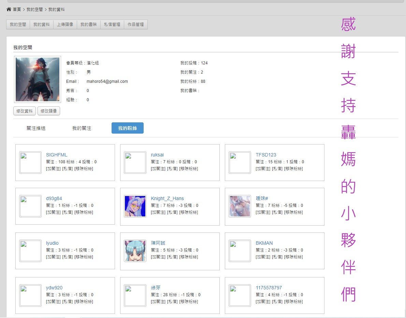Click 加關注 for 1175578797
Screen dimensions: 406x318
coord(263,301)
